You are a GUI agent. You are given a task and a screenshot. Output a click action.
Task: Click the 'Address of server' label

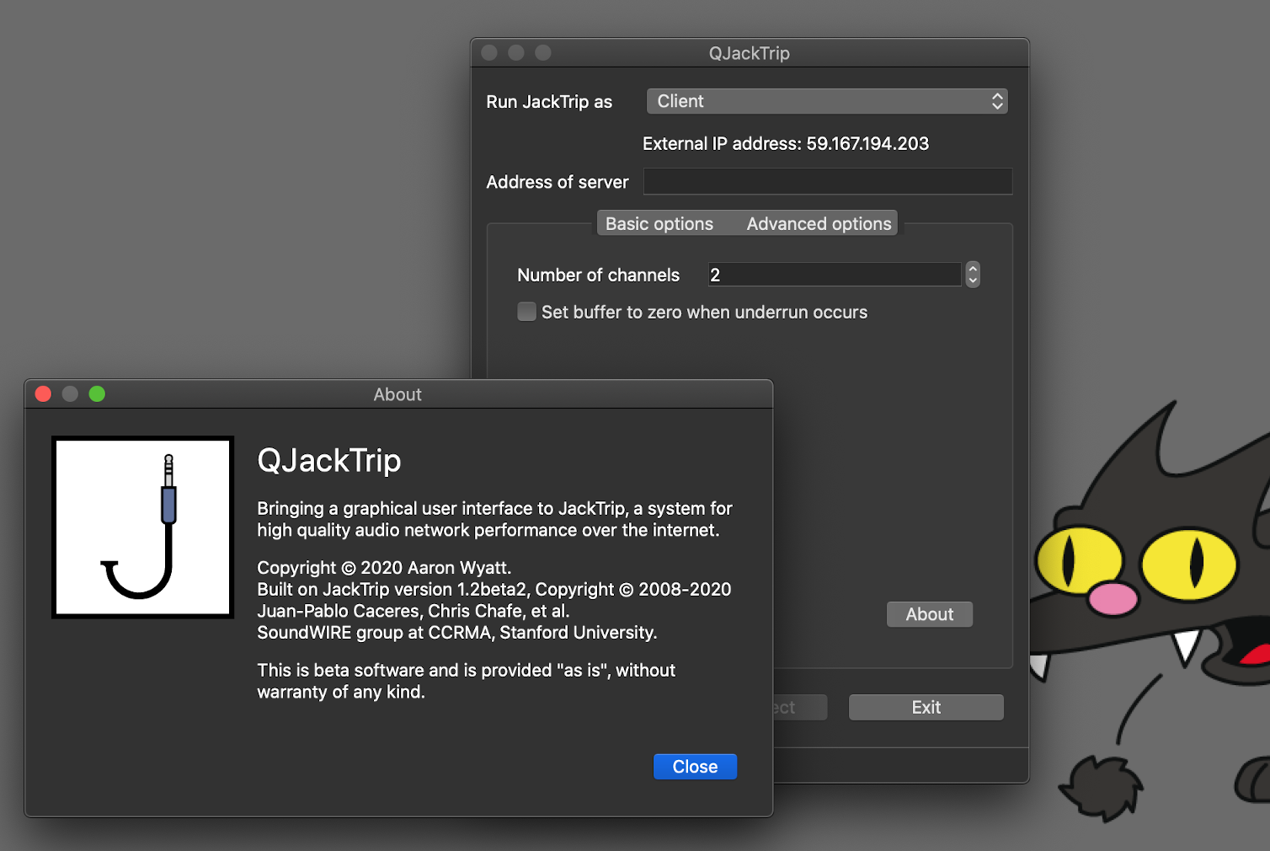[x=558, y=182]
